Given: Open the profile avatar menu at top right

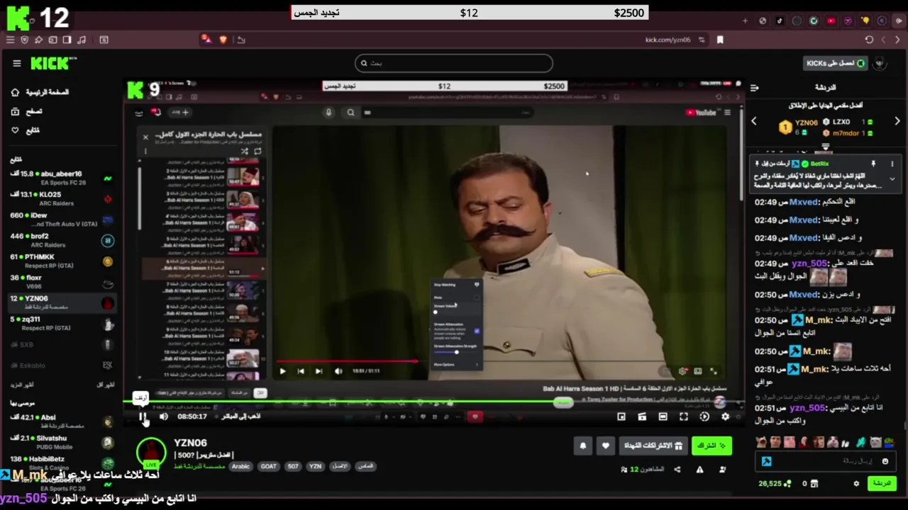Looking at the screenshot, I should click(880, 63).
